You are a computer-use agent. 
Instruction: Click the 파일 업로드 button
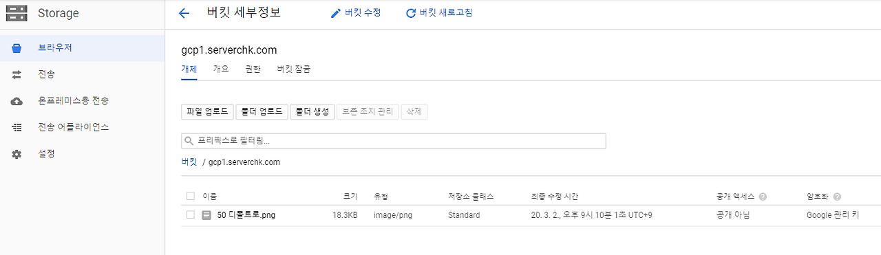[x=207, y=112]
